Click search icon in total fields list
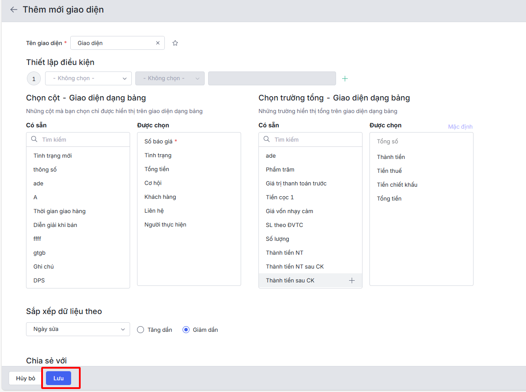The height and width of the screenshot is (392, 526). pos(267,139)
